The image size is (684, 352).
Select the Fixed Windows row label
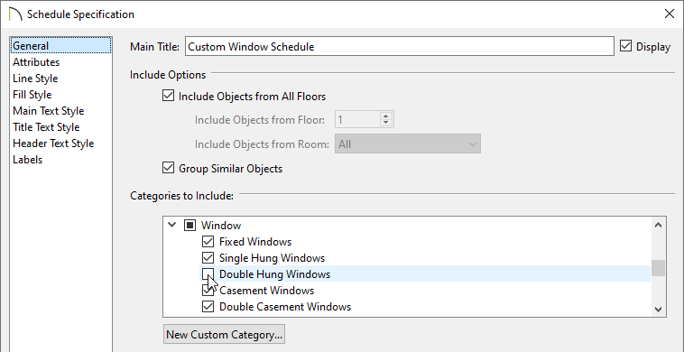coord(255,242)
